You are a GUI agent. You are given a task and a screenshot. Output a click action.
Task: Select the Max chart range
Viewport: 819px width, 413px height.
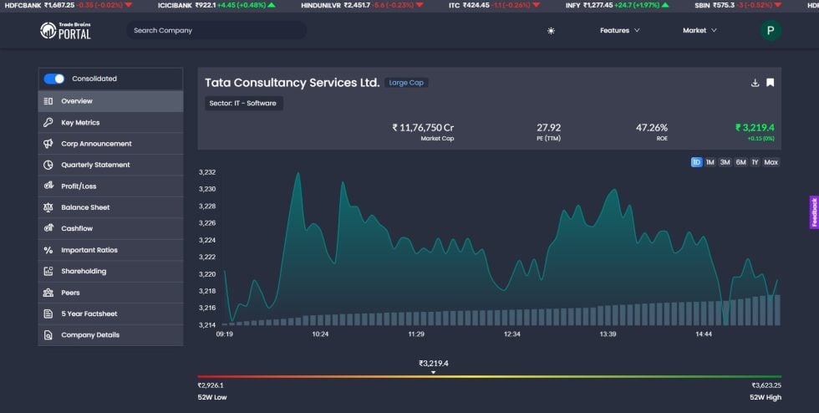point(771,162)
